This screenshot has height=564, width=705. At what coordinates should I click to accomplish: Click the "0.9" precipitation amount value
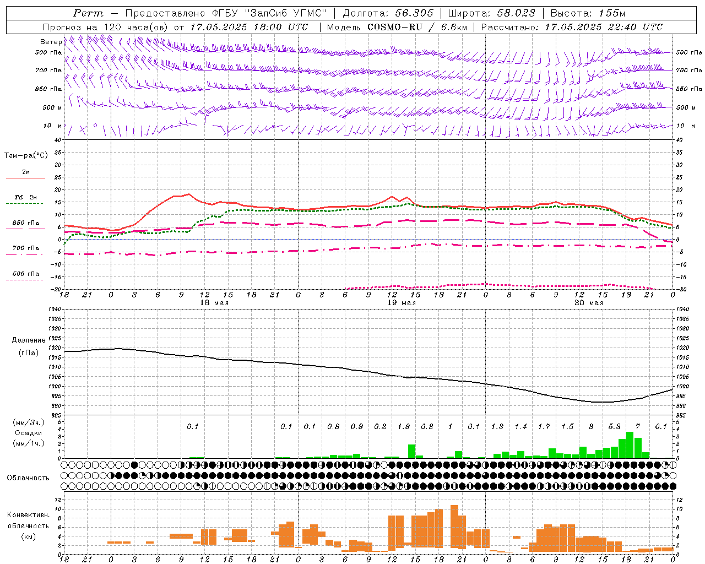[357, 426]
